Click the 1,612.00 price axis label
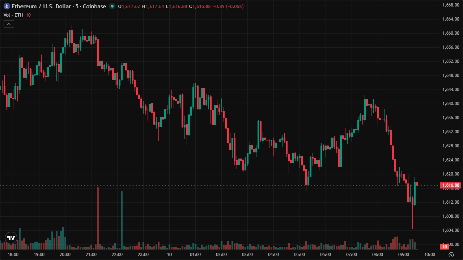 pyautogui.click(x=451, y=202)
